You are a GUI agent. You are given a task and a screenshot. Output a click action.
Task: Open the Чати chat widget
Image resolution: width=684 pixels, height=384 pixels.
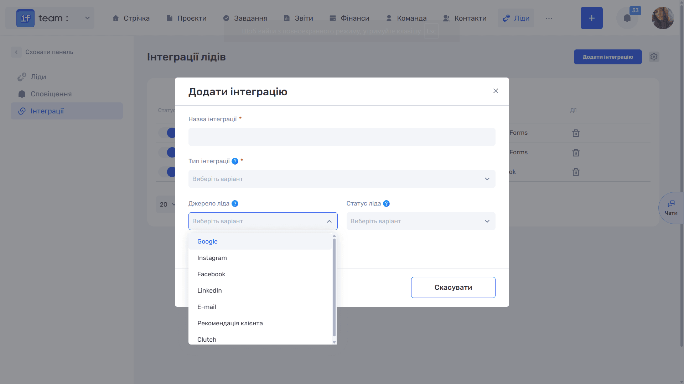click(671, 208)
